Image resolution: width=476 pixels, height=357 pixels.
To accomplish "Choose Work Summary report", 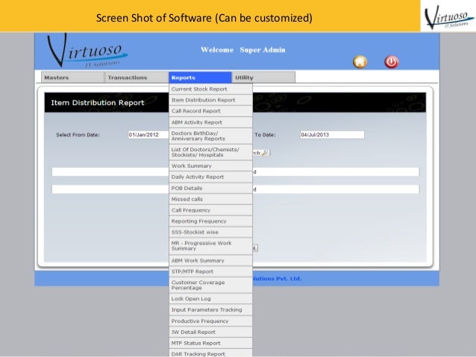I will point(210,166).
